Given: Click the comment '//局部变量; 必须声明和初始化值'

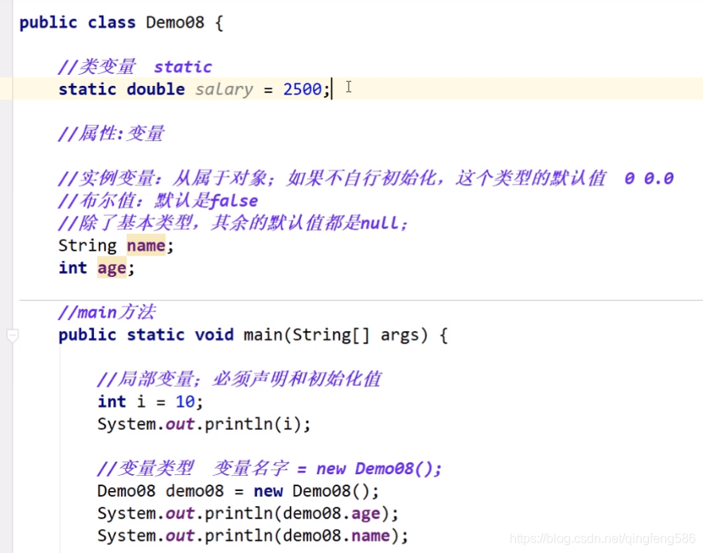Looking at the screenshot, I should (239, 379).
